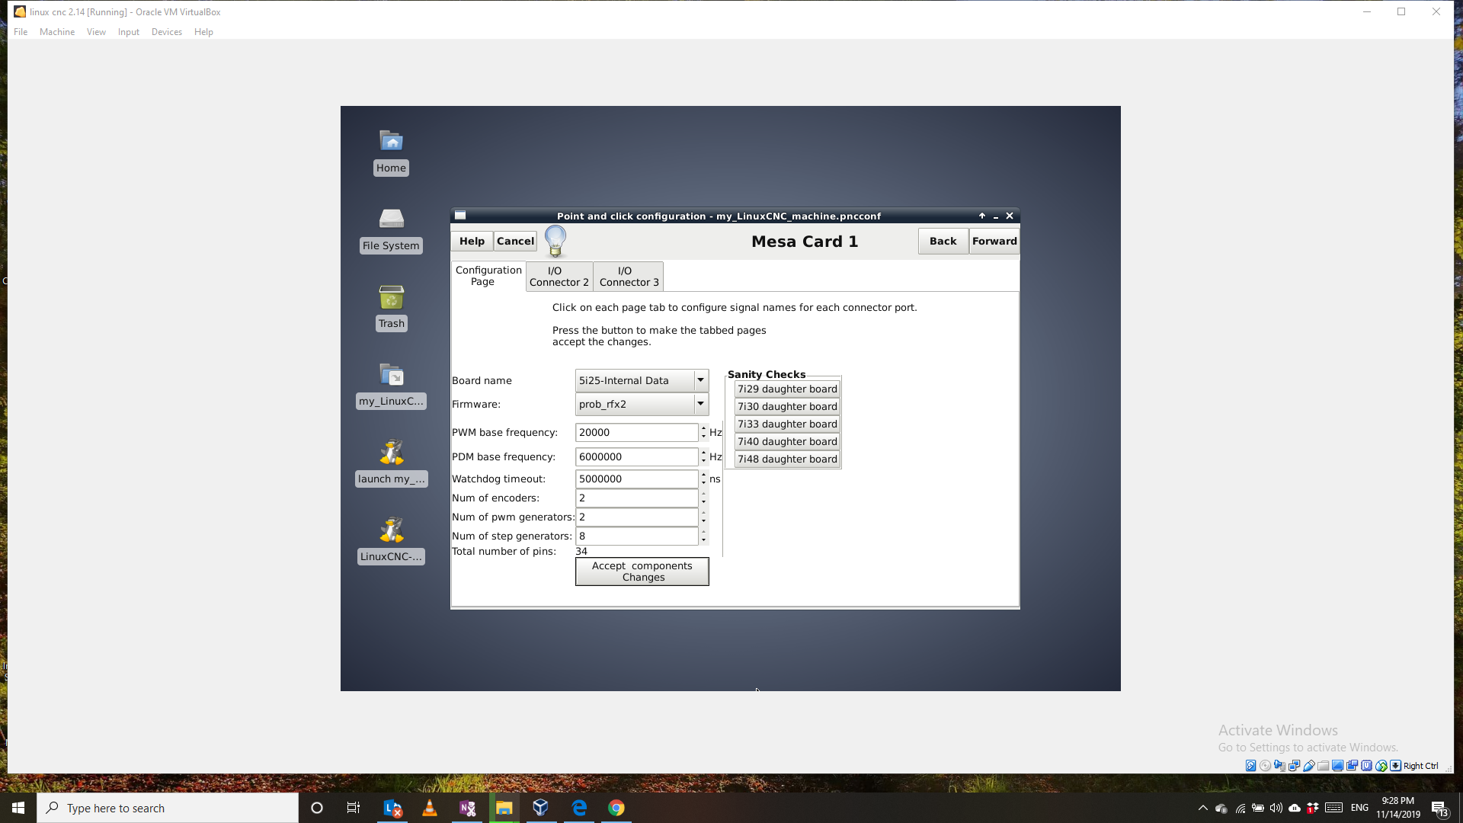Open the VirtualBox Help menu
The width and height of the screenshot is (1463, 823).
click(x=203, y=32)
